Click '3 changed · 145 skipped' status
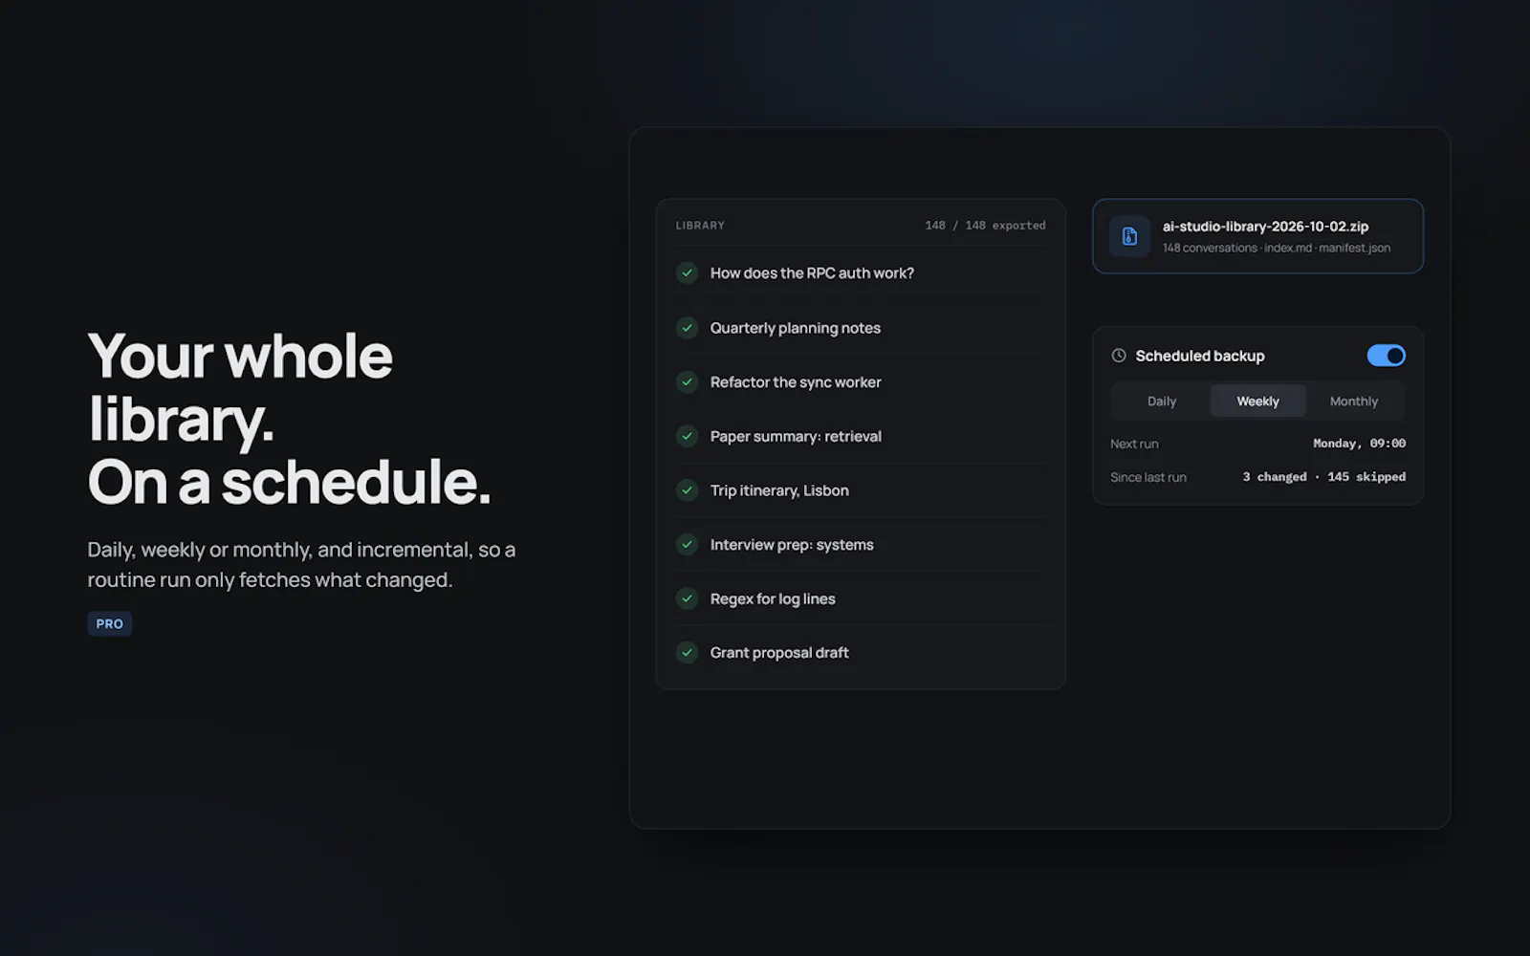This screenshot has width=1530, height=956. click(x=1324, y=477)
